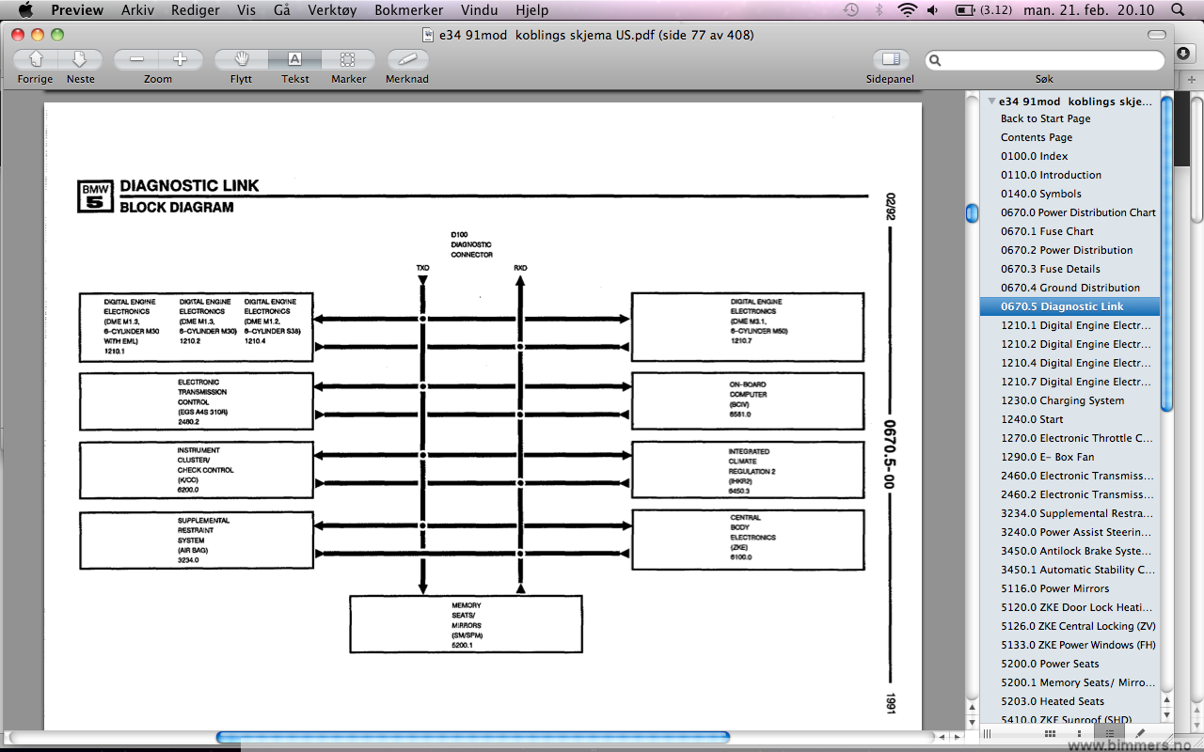Zoom in with the plus button
1204x752 pixels.
click(x=181, y=59)
